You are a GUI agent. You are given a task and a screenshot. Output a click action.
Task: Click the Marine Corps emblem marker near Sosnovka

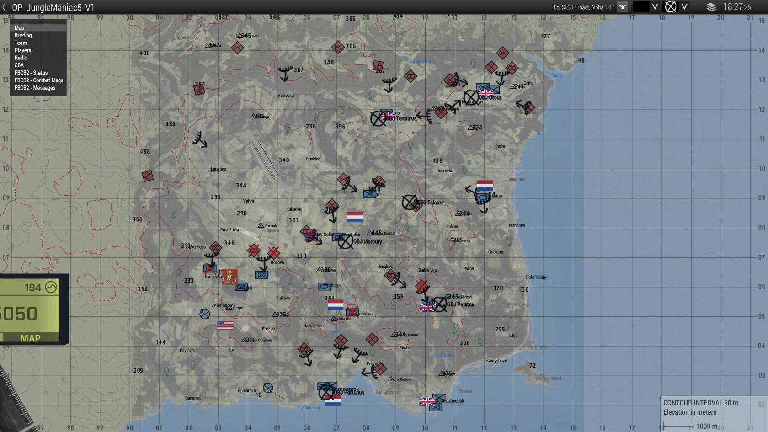229,276
